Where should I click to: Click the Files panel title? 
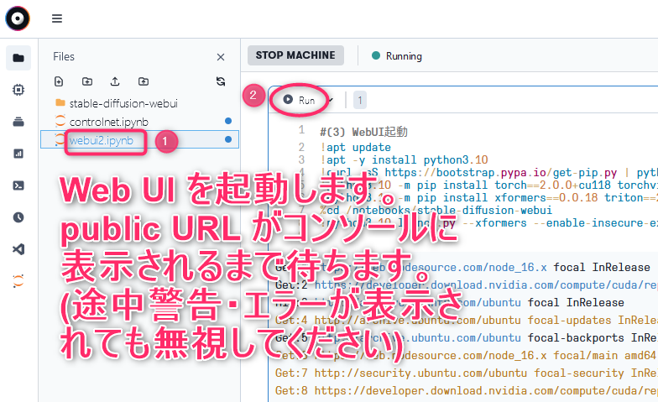coord(64,57)
